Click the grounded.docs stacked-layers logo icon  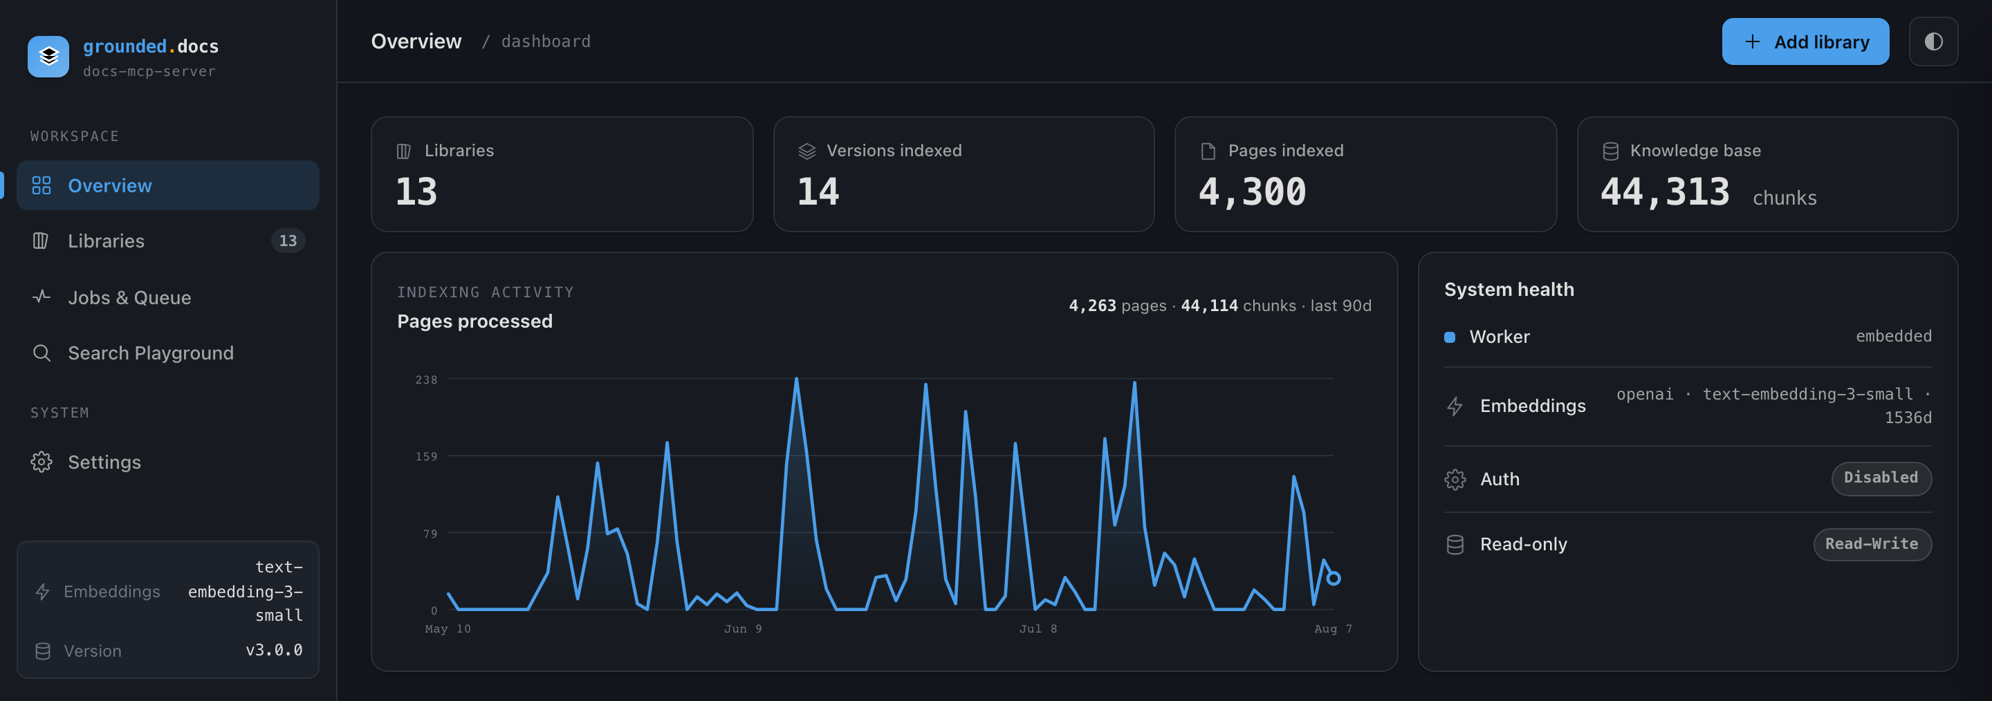48,57
